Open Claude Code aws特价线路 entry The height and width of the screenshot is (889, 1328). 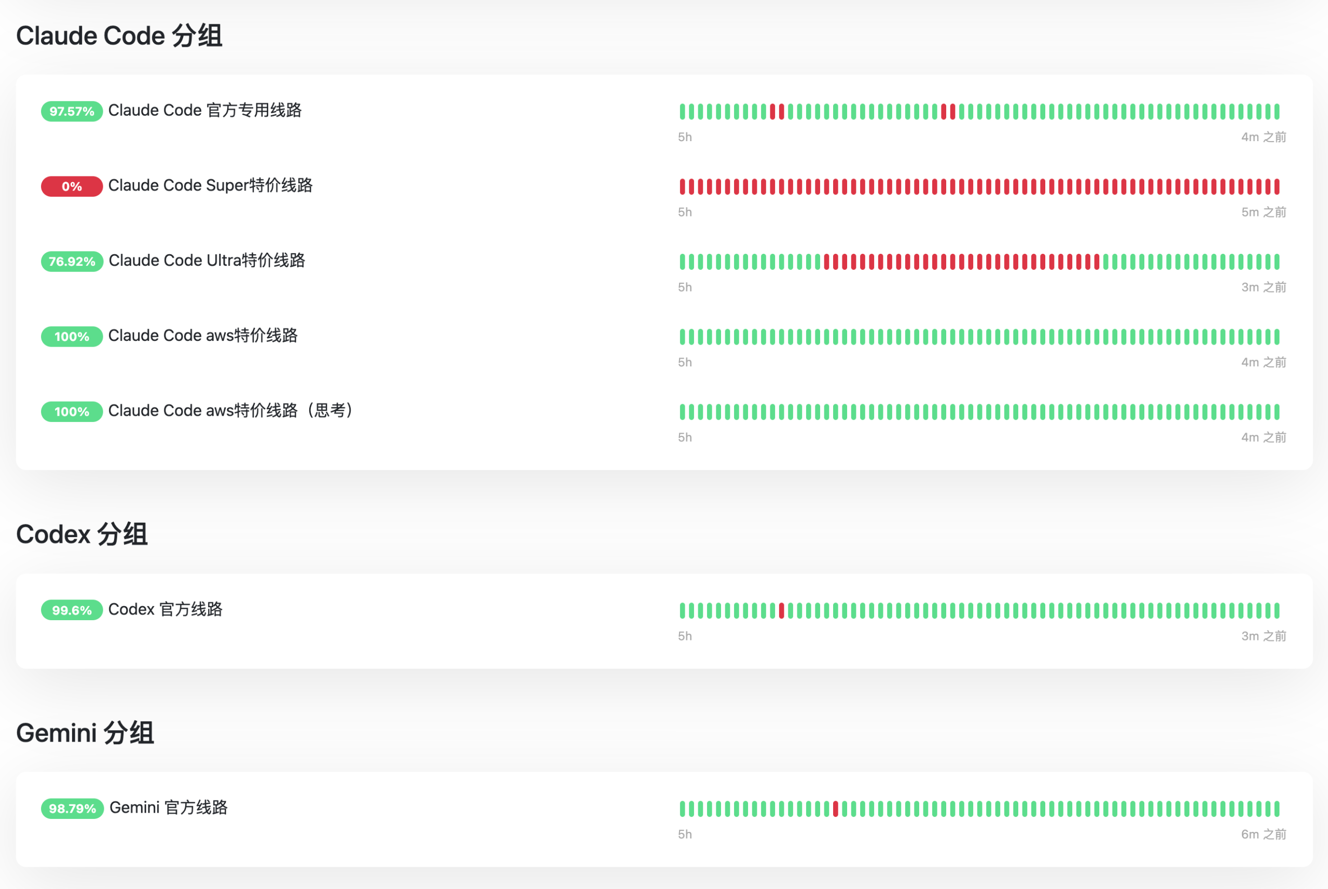pyautogui.click(x=203, y=336)
